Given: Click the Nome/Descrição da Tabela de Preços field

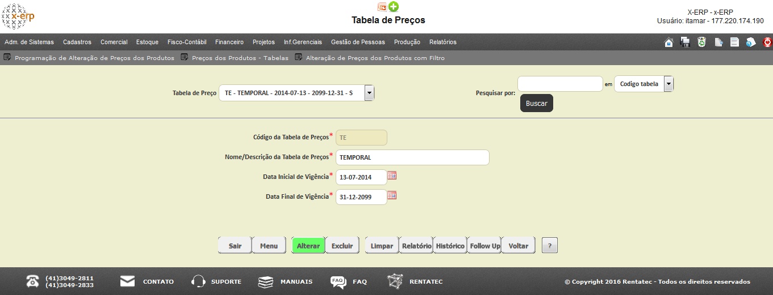Looking at the screenshot, I should pos(412,157).
